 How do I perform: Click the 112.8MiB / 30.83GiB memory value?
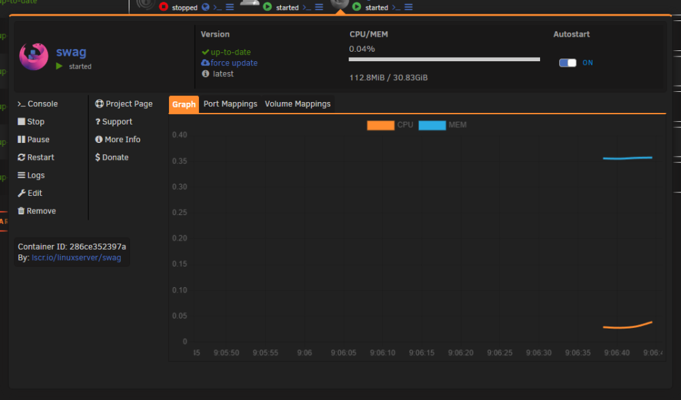[x=388, y=78]
